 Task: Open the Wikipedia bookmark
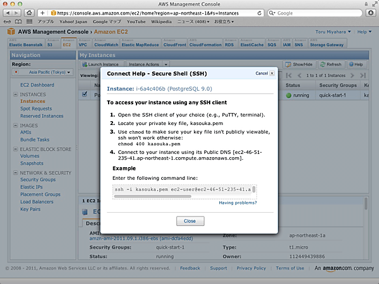161,21
